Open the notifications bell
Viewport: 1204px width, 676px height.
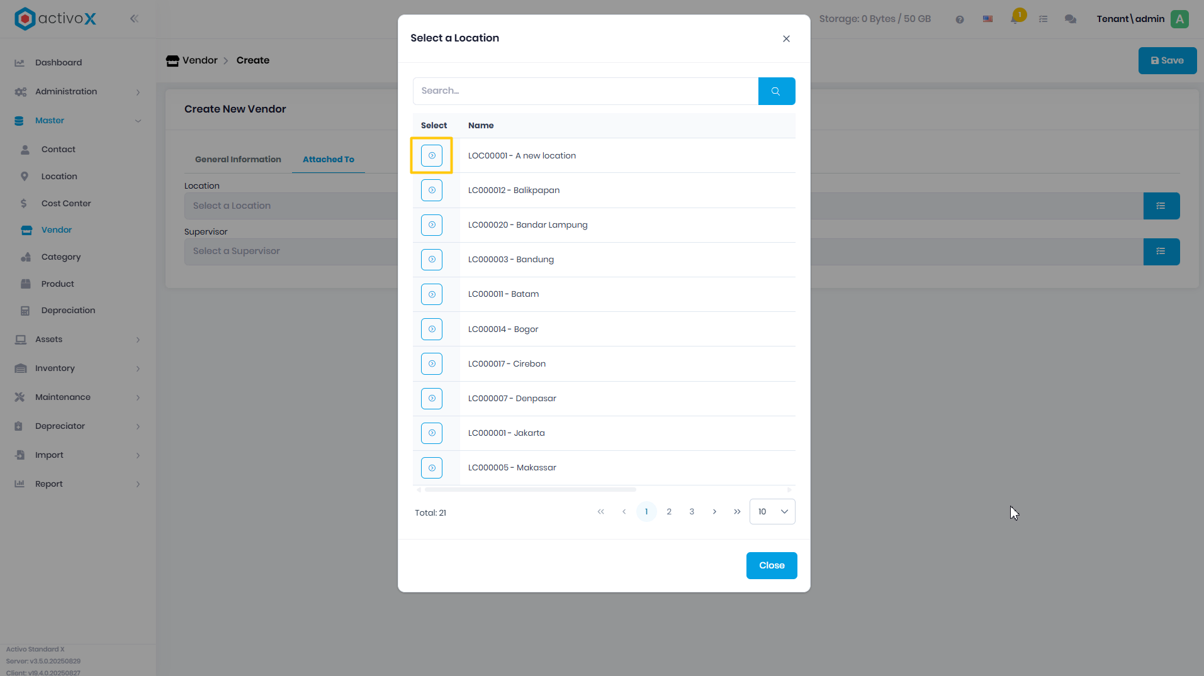tap(1015, 19)
